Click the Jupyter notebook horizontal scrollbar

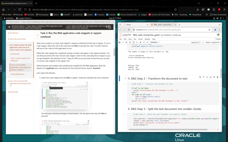(x=168, y=130)
